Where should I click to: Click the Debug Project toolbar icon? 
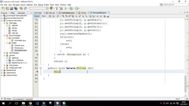pyautogui.click(x=71, y=9)
